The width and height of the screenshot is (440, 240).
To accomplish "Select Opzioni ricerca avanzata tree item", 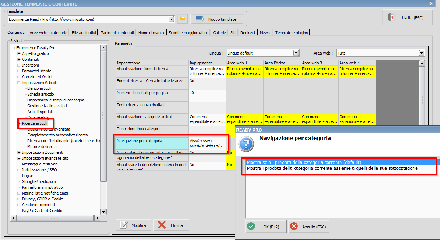I will pos(49,129).
